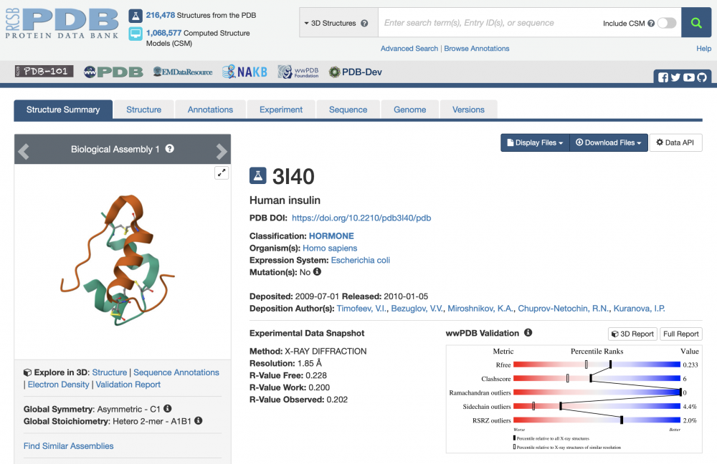Image resolution: width=717 pixels, height=464 pixels.
Task: Follow the Homo sapiens organism link
Action: [x=330, y=248]
